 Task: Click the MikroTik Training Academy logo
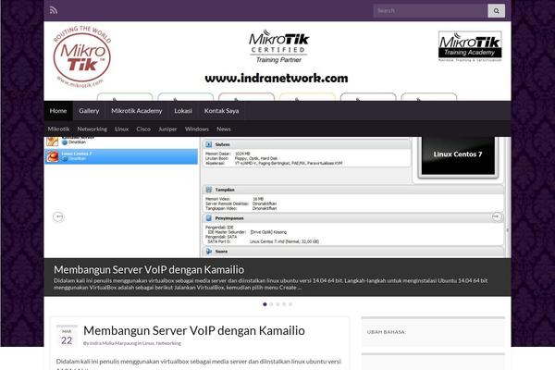pos(470,46)
